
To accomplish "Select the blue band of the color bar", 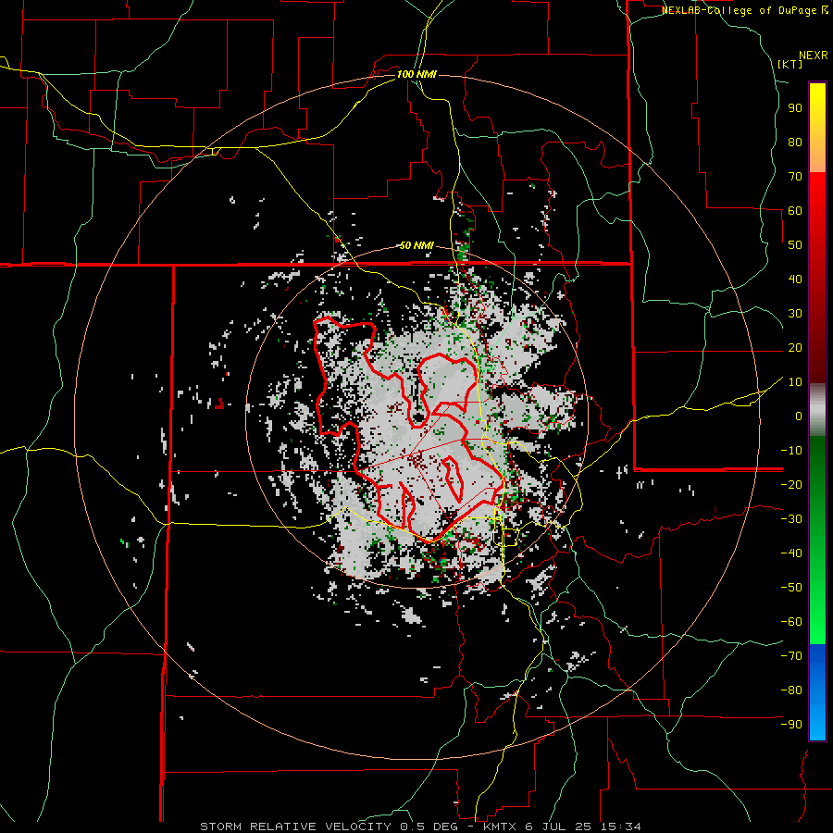I will 817,692.
